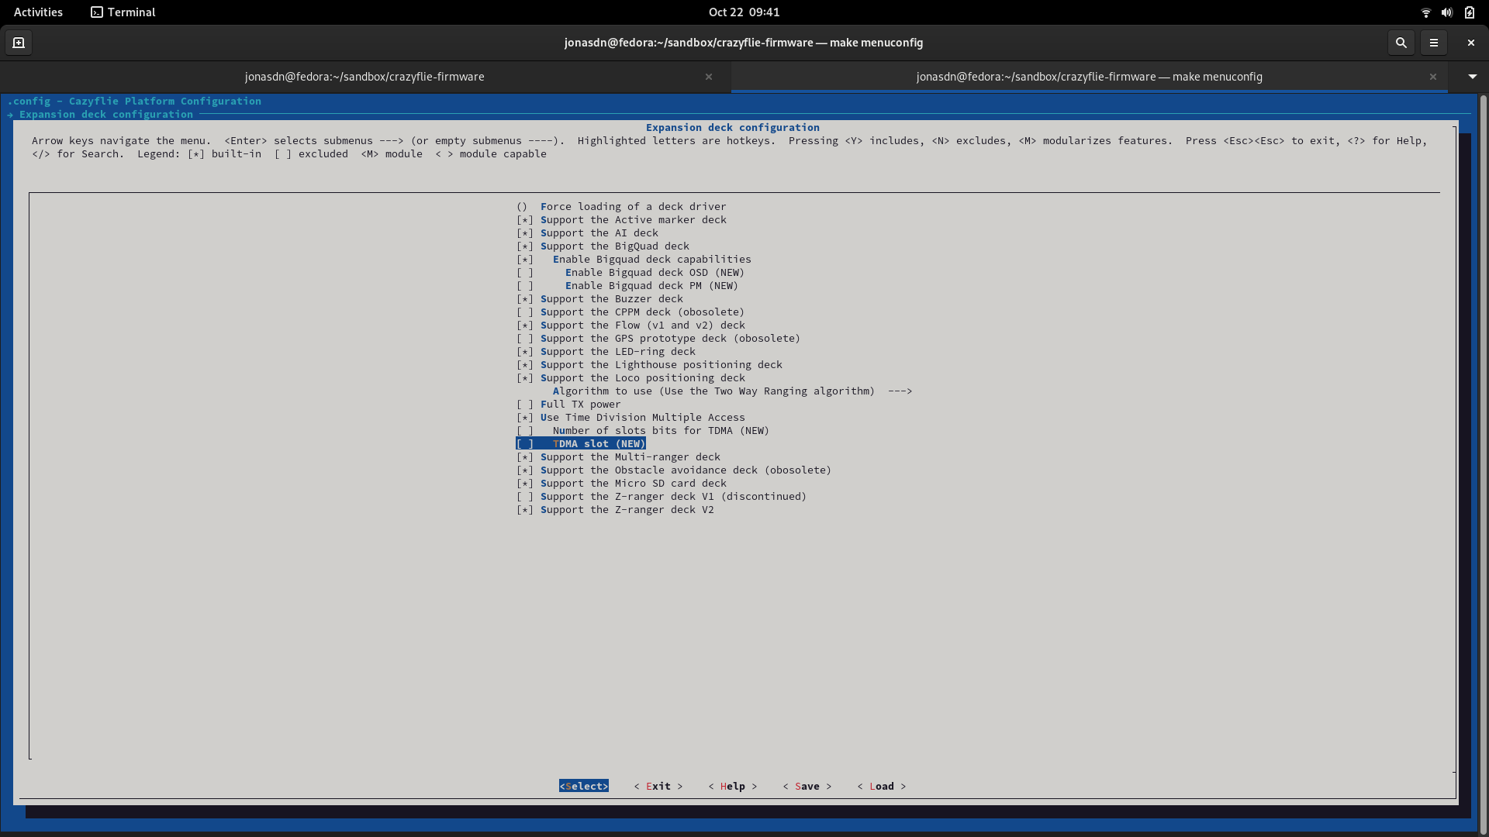The width and height of the screenshot is (1489, 837).
Task: Click Activities in the top bar
Action: [x=37, y=12]
